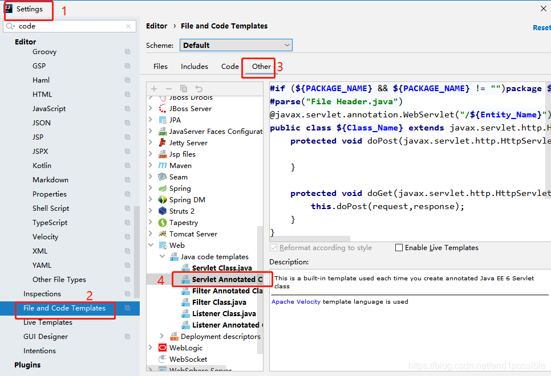Select the Other tab
This screenshot has height=376, width=551.
pos(261,66)
